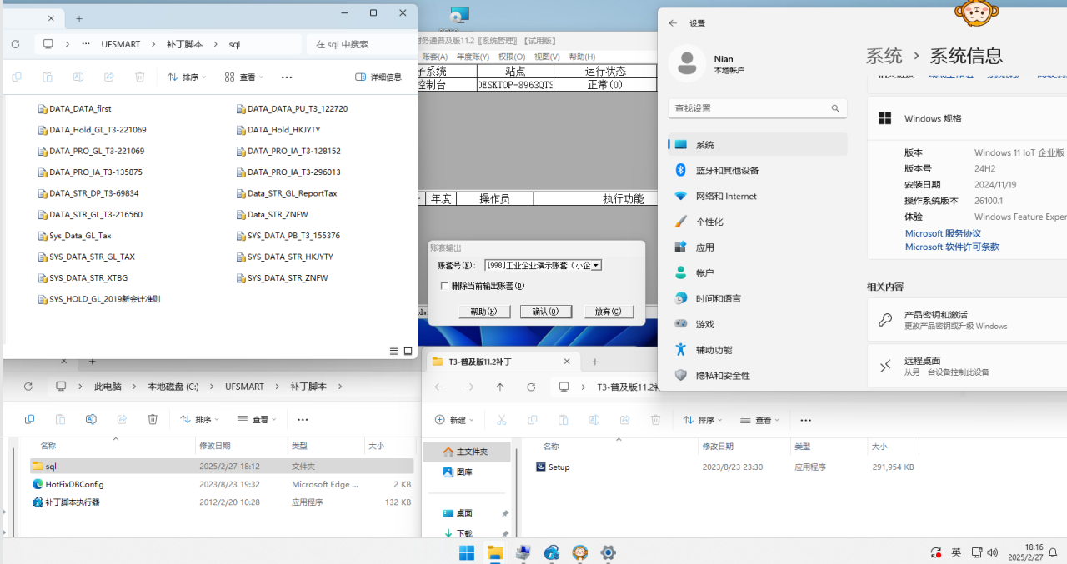Open 辅助功能 settings page
Image resolution: width=1067 pixels, height=564 pixels.
[x=758, y=350]
